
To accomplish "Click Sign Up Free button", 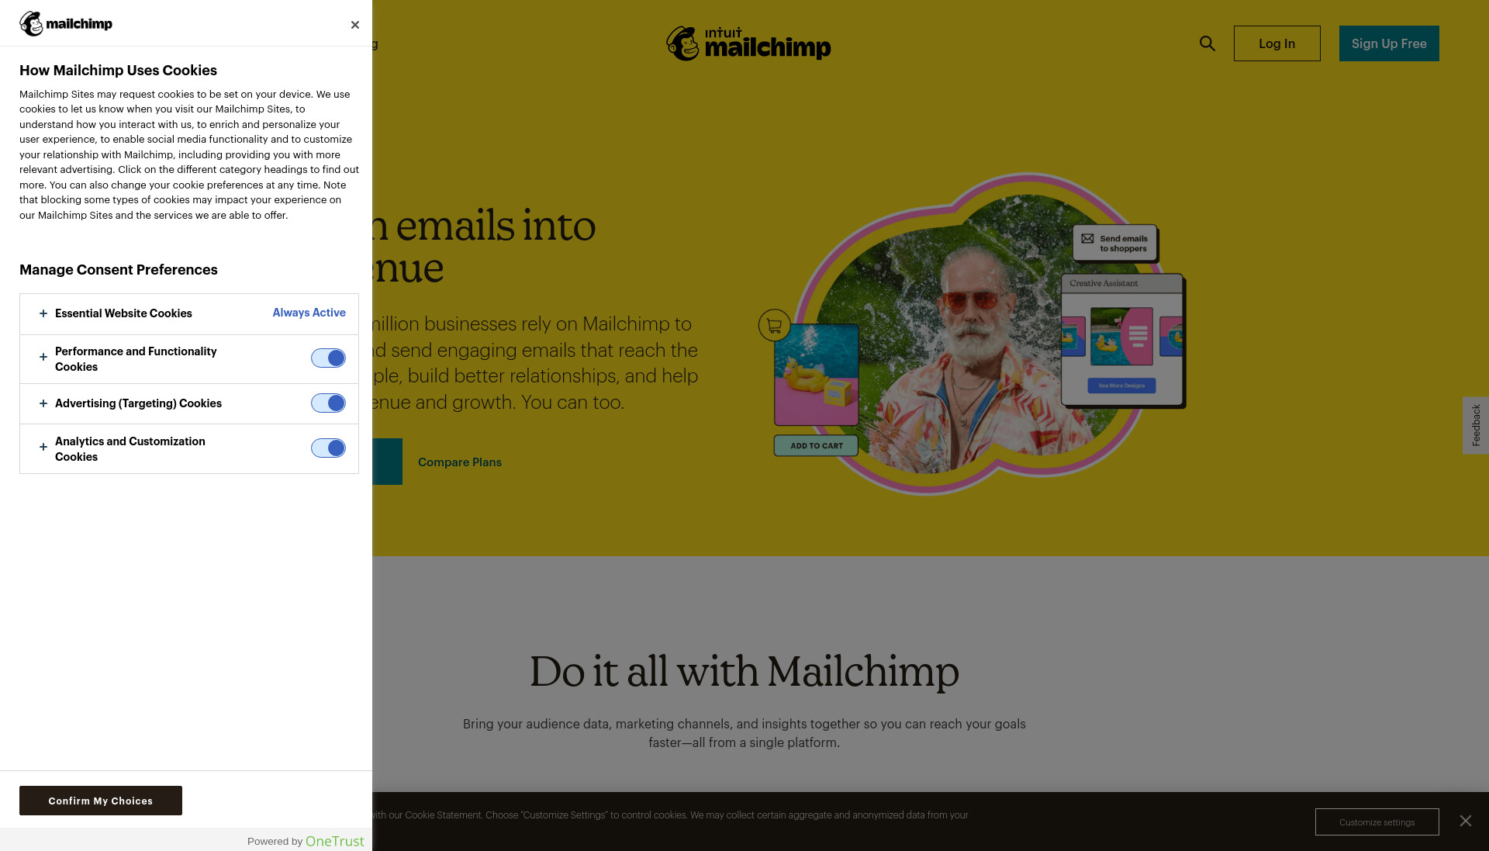I will pyautogui.click(x=1389, y=43).
